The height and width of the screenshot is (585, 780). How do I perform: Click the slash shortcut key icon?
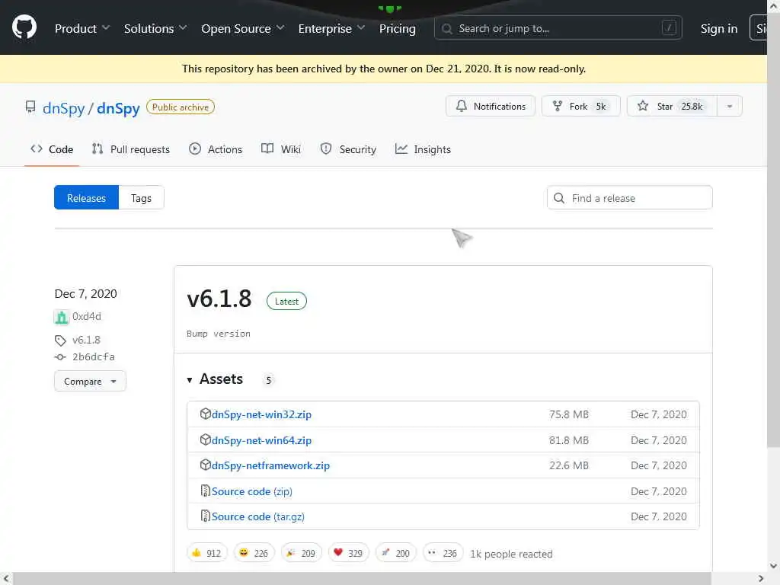[x=669, y=28]
